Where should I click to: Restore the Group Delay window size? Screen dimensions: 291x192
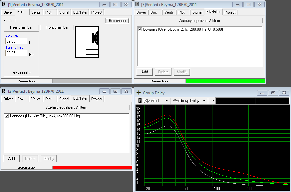point(273,93)
